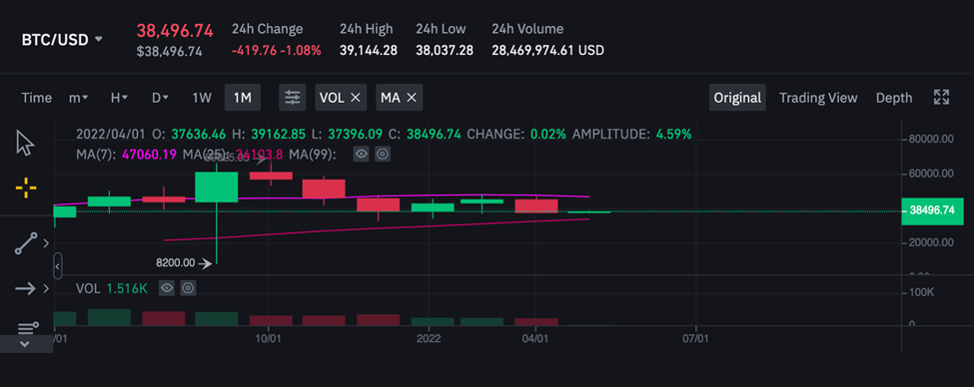
Task: Open the indicator settings sliders icon
Action: pos(292,98)
